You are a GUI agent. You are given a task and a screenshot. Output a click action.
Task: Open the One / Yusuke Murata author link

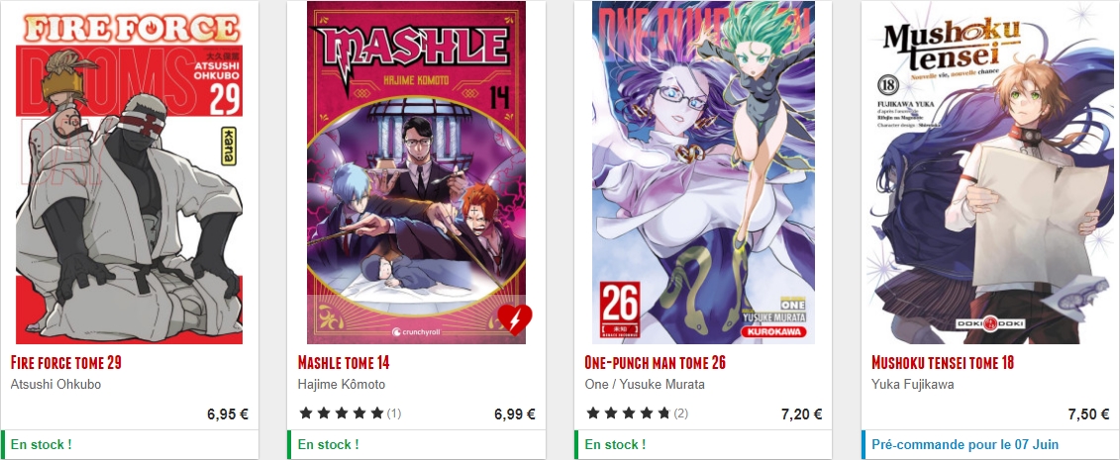pyautogui.click(x=645, y=385)
